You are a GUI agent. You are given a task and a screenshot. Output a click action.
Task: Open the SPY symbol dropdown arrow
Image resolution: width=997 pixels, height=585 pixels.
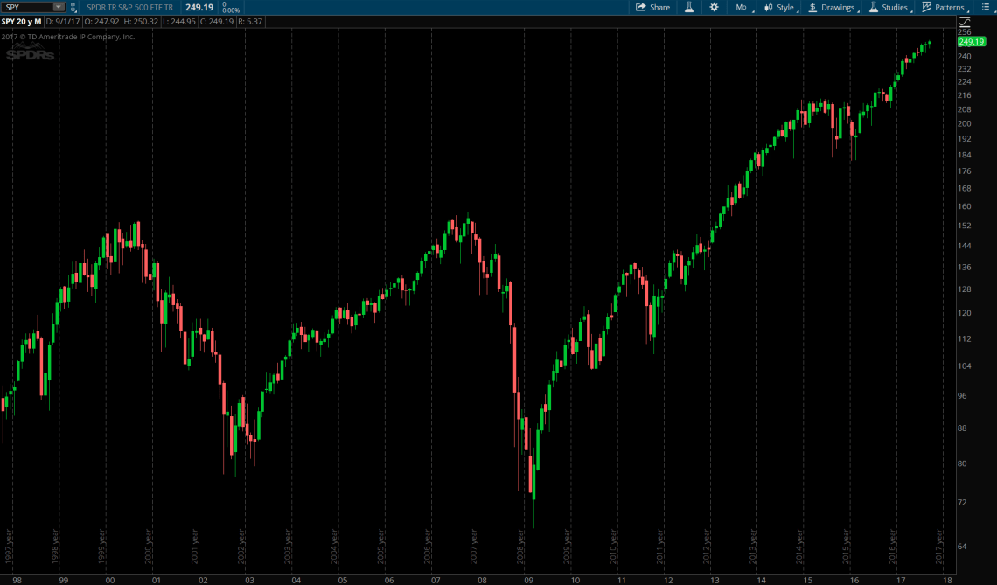[58, 7]
